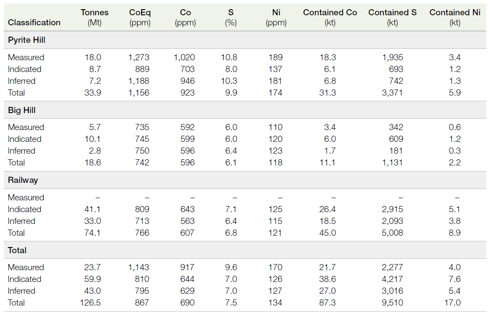Click Pyrite Hill Measured contained Co 18.3
The height and width of the screenshot is (316, 490).
pyautogui.click(x=328, y=58)
